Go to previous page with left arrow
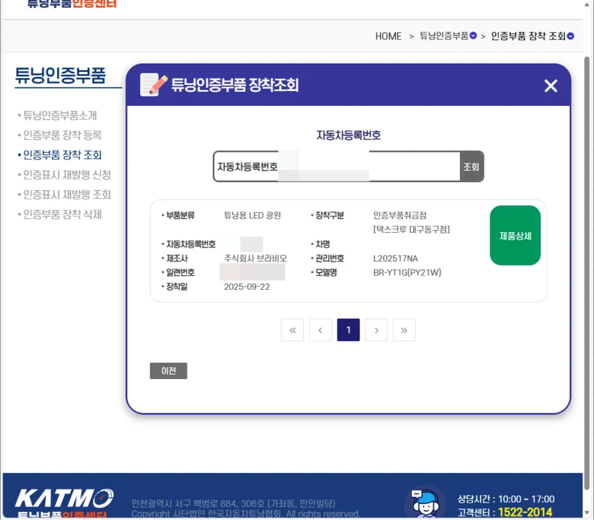The image size is (594, 520). 321,330
